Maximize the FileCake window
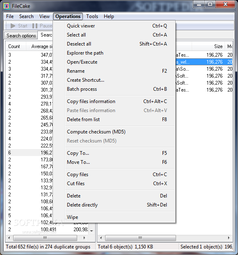Viewport: 238px width, 255px height. click(210, 5)
